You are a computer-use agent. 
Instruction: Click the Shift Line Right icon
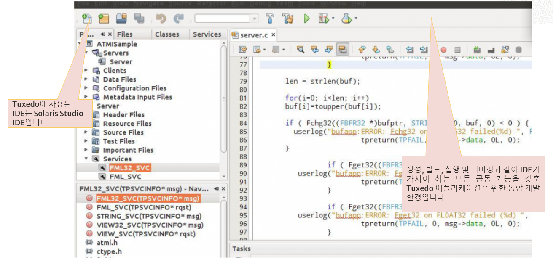pyautogui.click(x=424, y=50)
